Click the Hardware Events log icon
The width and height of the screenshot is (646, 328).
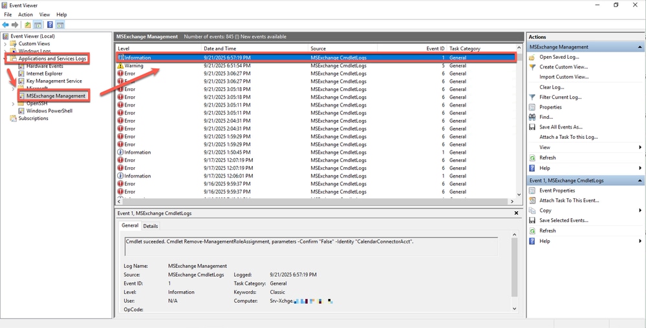click(21, 66)
